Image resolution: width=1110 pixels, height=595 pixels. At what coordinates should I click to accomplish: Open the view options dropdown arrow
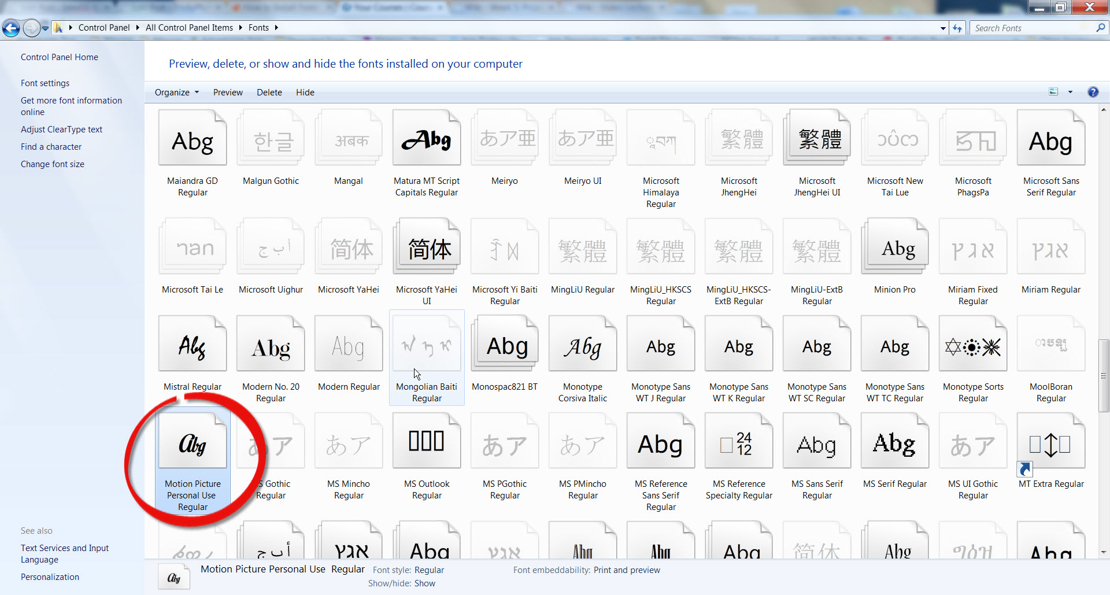click(1070, 92)
